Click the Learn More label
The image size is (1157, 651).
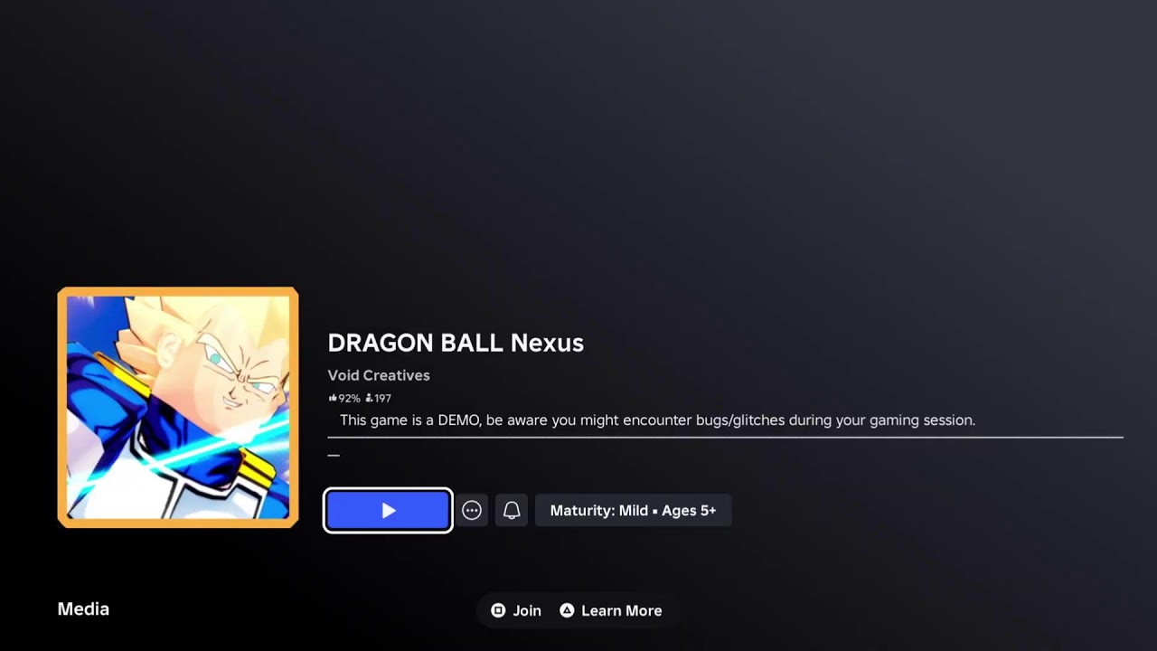pyautogui.click(x=621, y=611)
